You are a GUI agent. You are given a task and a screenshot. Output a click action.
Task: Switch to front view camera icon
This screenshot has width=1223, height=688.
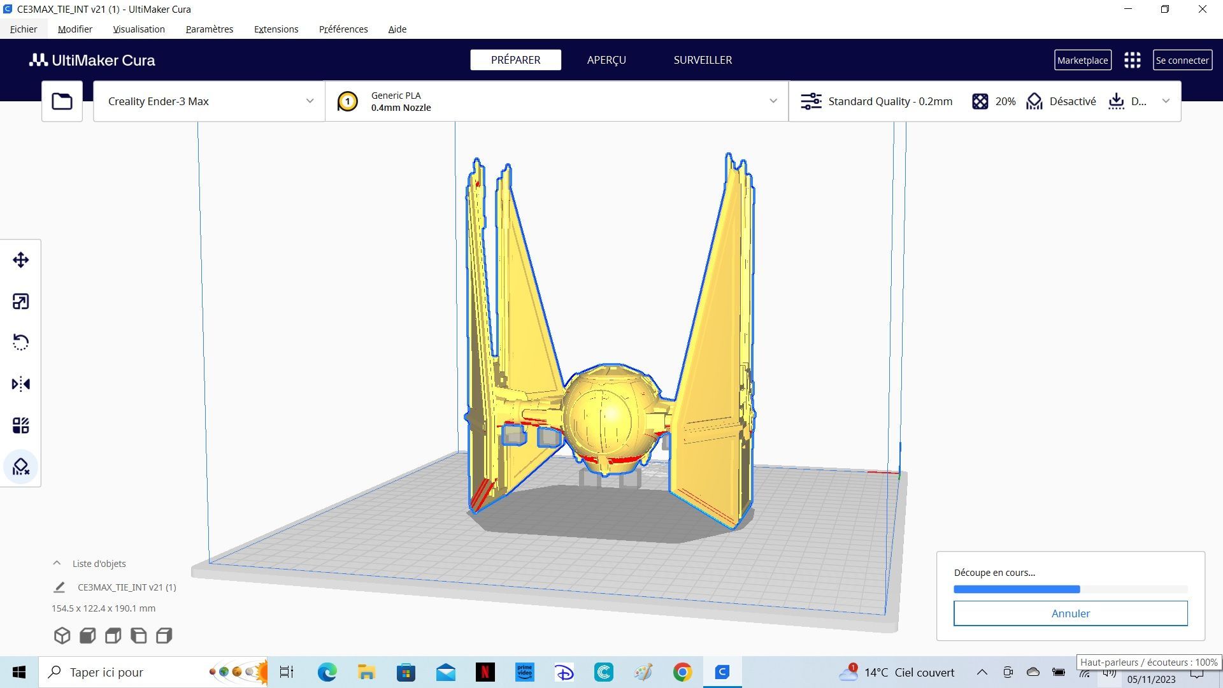(87, 635)
